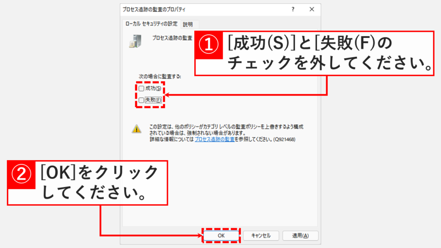Toggle the 失敗(F) checkbox
Image resolution: width=441 pixels, height=248 pixels.
[x=141, y=100]
